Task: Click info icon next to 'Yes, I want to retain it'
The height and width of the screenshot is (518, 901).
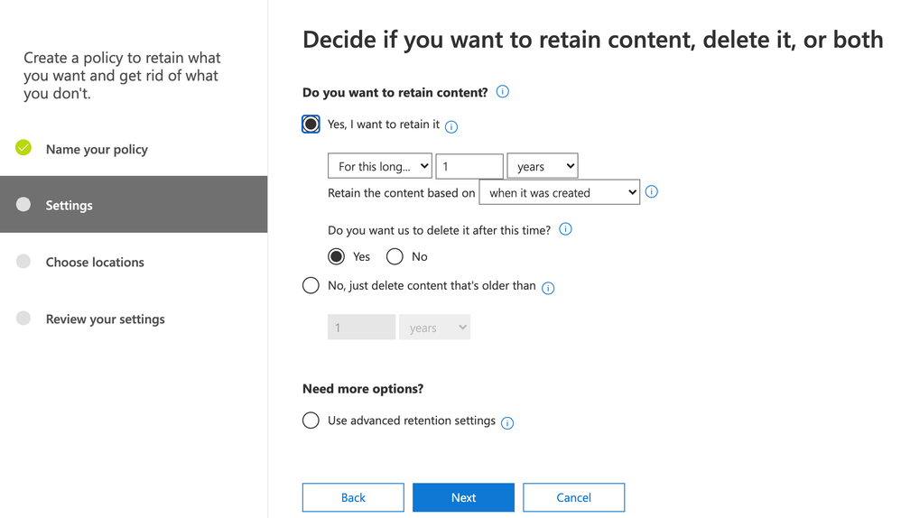Action: (x=451, y=127)
